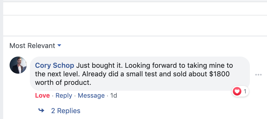The height and width of the screenshot is (119, 267).
Task: Open the comment options three-dot menu
Action: point(258,75)
